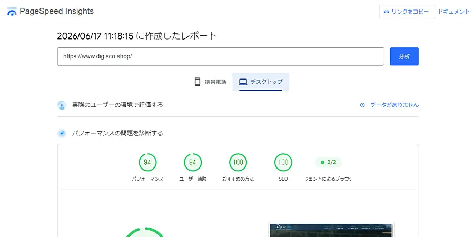Focus the URL field with digisco.shop
This screenshot has width=474, height=237.
(x=221, y=56)
